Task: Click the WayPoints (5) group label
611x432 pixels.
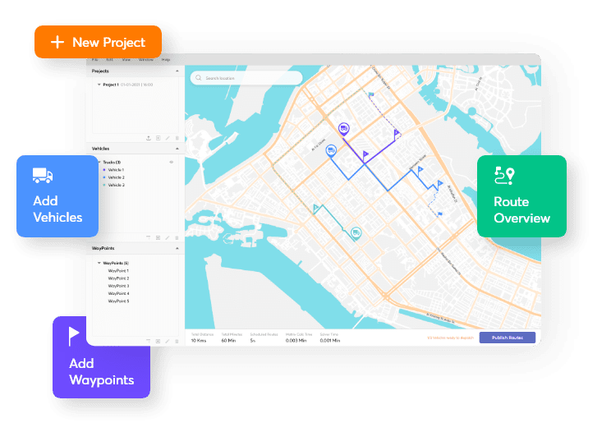Action: tap(115, 263)
